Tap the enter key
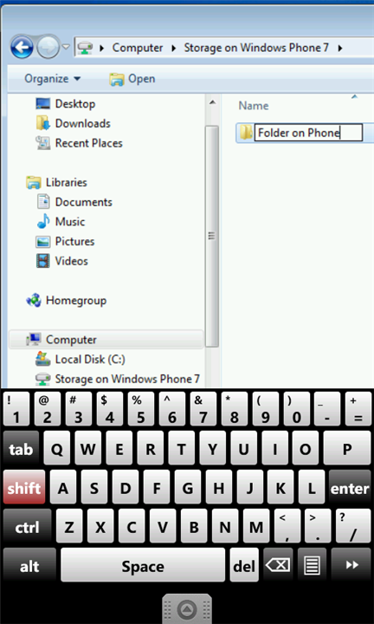374x624 pixels. tap(350, 487)
